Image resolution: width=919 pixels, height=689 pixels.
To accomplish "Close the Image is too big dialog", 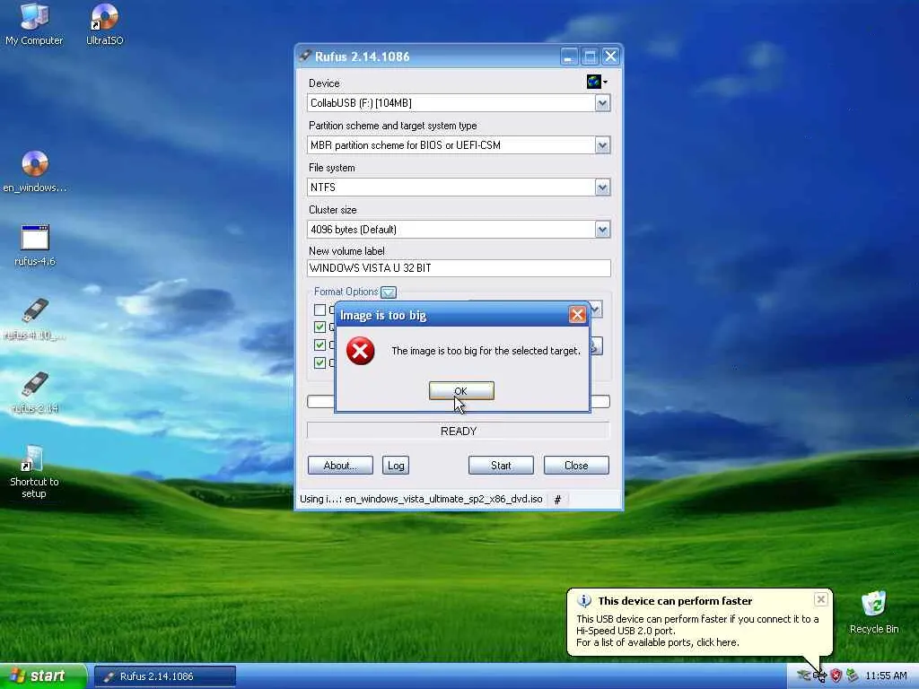I will point(577,315).
